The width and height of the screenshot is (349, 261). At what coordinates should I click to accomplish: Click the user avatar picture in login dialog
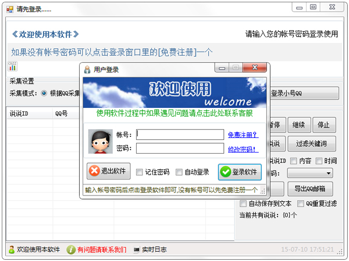(x=100, y=141)
